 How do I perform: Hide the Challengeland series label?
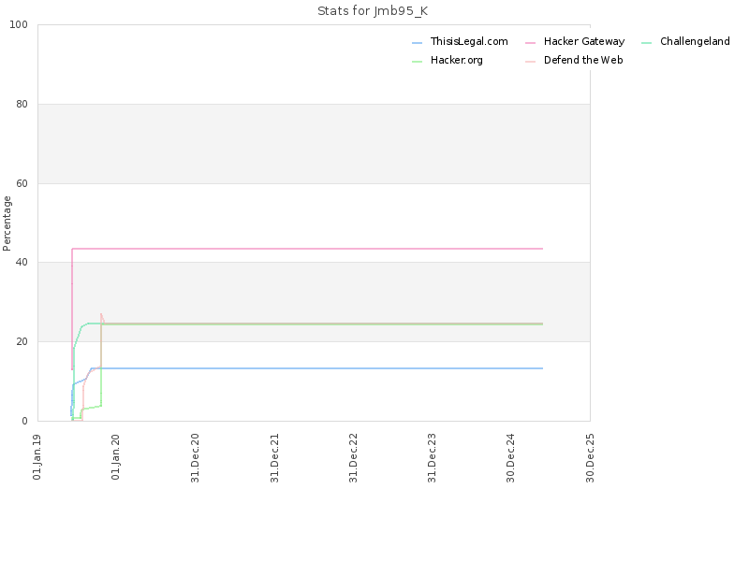(x=695, y=41)
